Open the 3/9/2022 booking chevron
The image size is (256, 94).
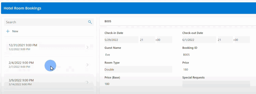(x=87, y=82)
